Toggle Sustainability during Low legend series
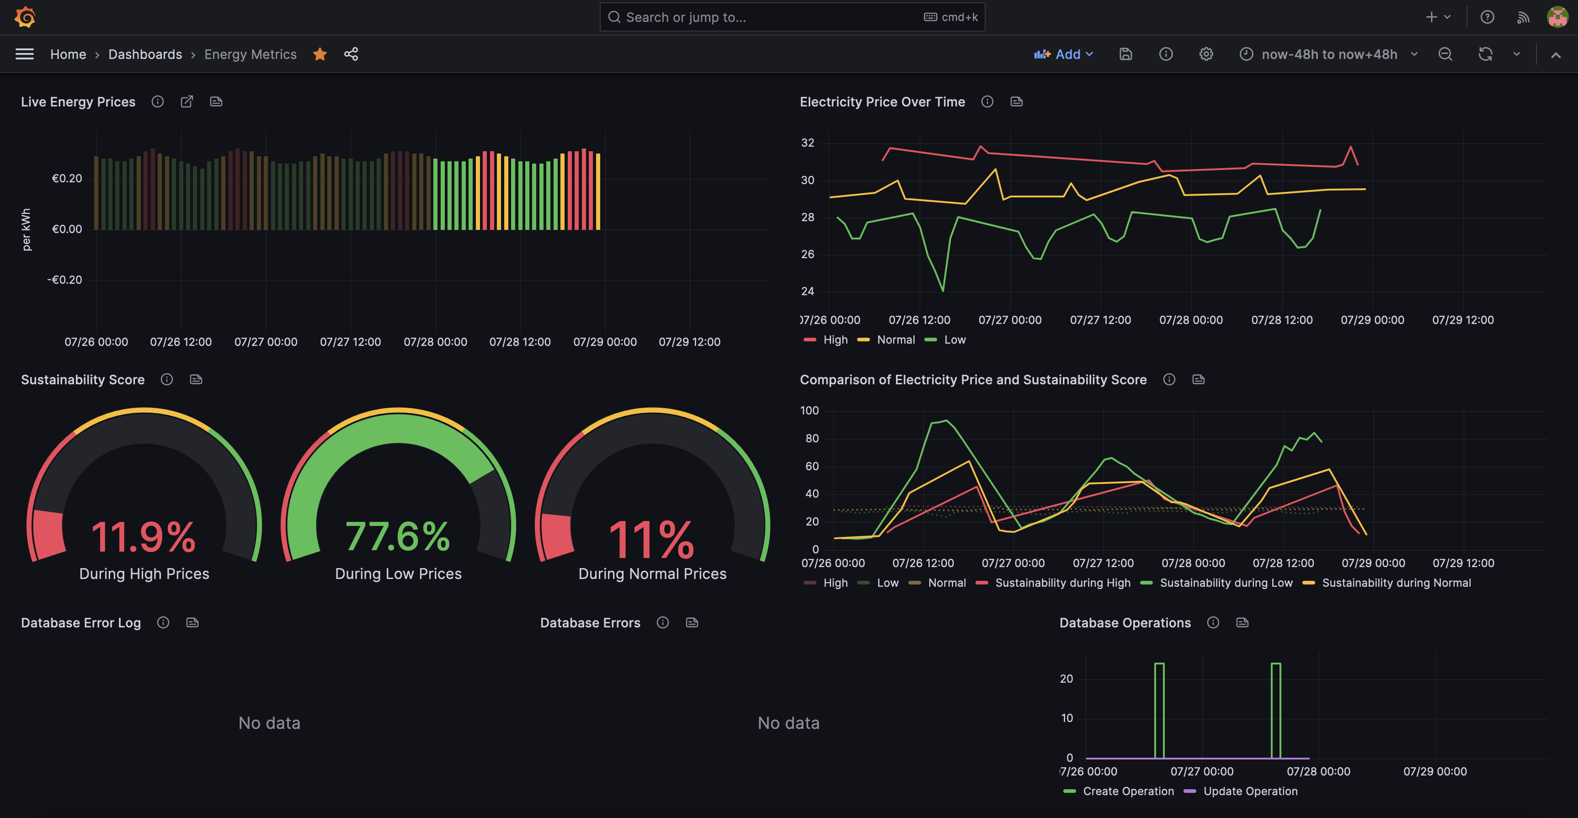 coord(1226,583)
